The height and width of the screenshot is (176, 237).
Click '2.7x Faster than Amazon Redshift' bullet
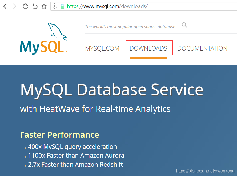75,164
